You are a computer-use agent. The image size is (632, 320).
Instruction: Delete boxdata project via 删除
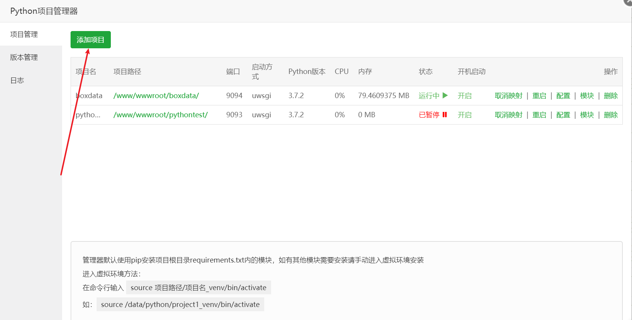tap(611, 96)
